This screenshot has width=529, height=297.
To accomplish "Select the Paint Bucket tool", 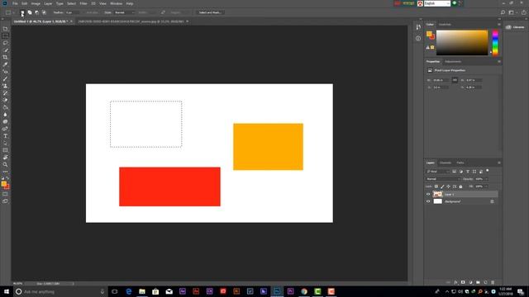I will click(5, 107).
